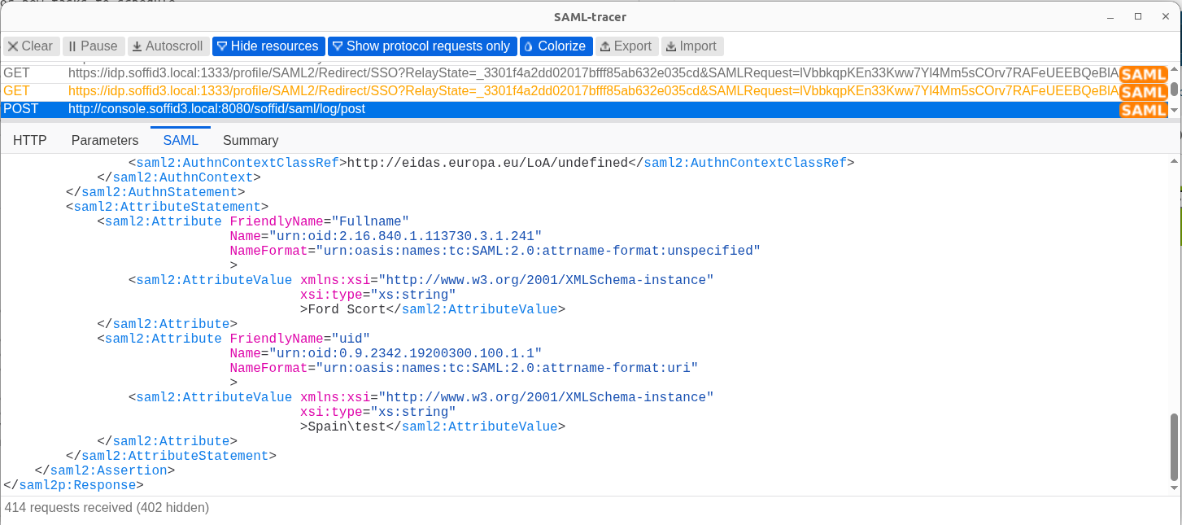Close the SAML-tracer window
This screenshot has width=1182, height=525.
[x=1166, y=17]
